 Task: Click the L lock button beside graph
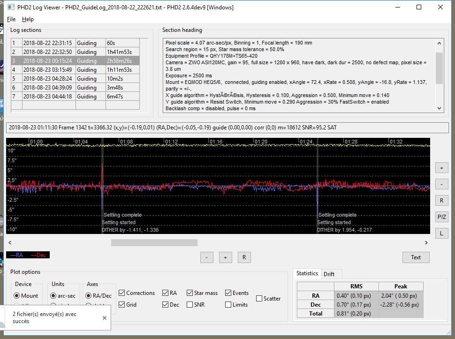[442, 233]
